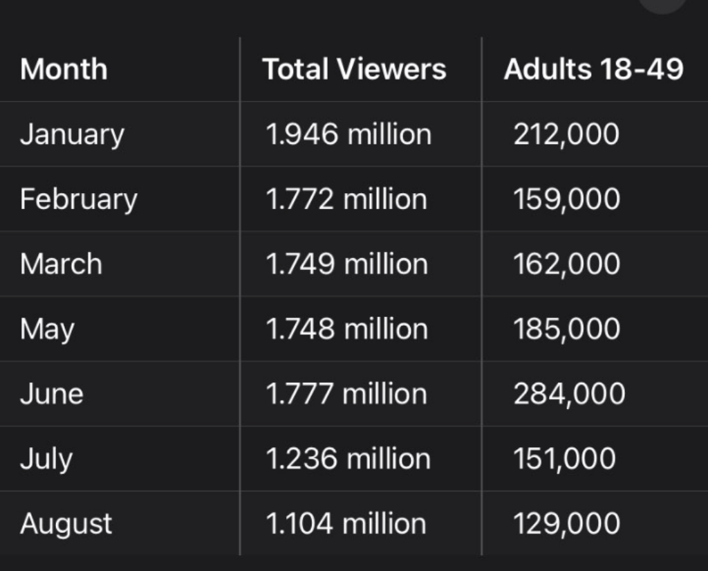Select the May row label

pos(47,329)
